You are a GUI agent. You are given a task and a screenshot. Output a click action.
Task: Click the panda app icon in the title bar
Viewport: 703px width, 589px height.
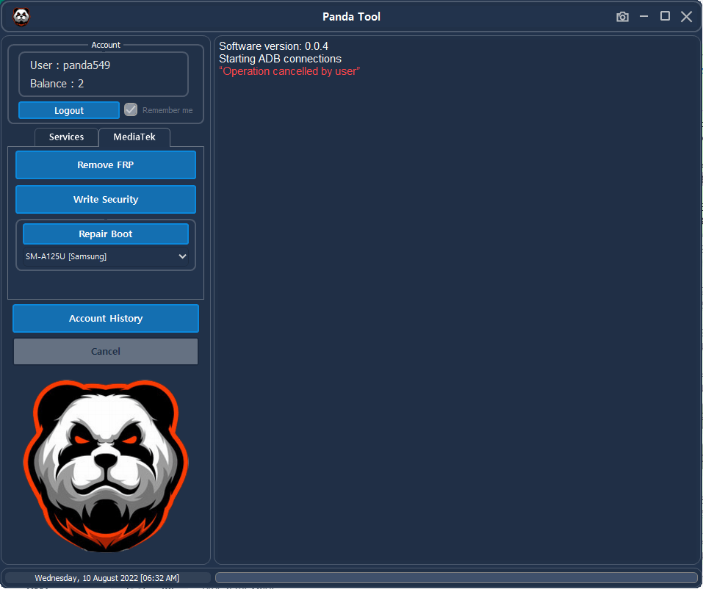21,17
